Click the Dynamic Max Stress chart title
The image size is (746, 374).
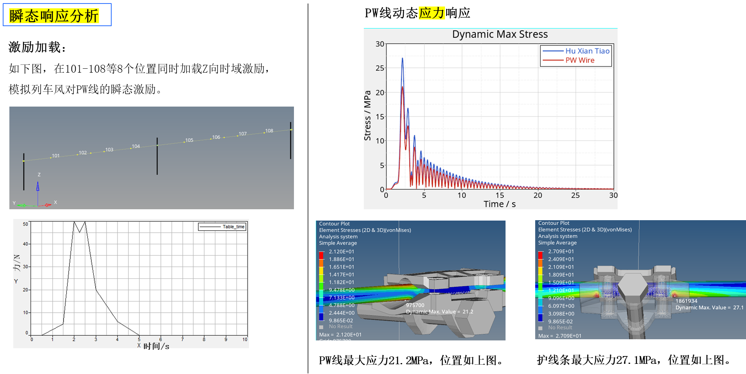500,34
